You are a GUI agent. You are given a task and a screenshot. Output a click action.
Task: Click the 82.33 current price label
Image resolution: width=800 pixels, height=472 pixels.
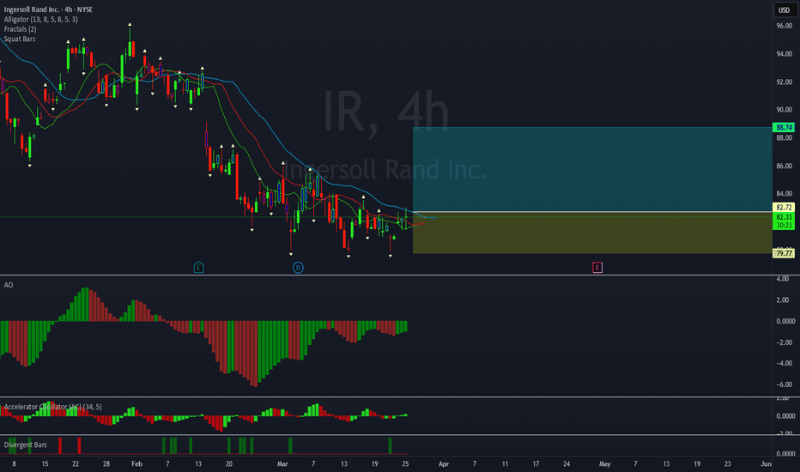(785, 217)
